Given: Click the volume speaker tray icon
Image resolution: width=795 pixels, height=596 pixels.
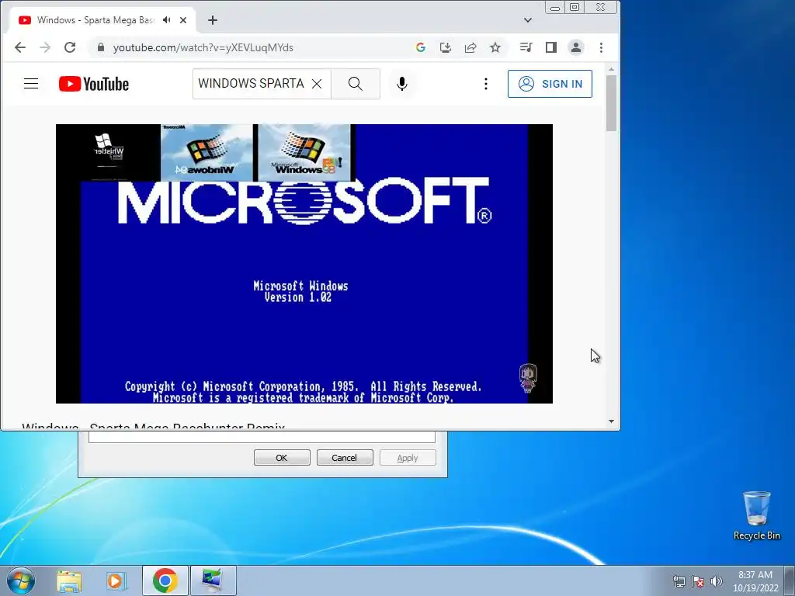Looking at the screenshot, I should click(717, 581).
